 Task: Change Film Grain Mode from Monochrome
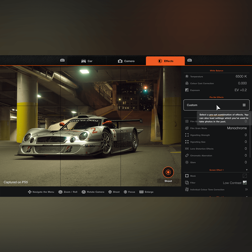237,128
